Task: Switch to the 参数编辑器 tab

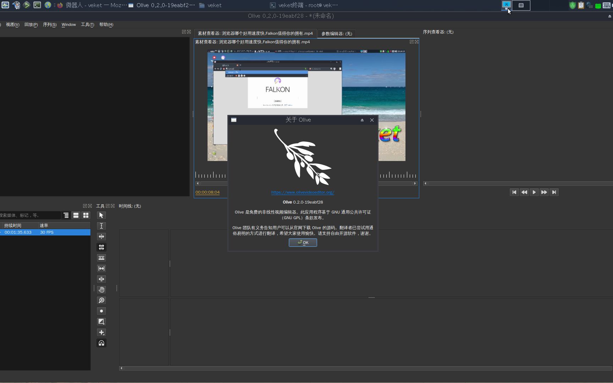Action: [x=337, y=34]
